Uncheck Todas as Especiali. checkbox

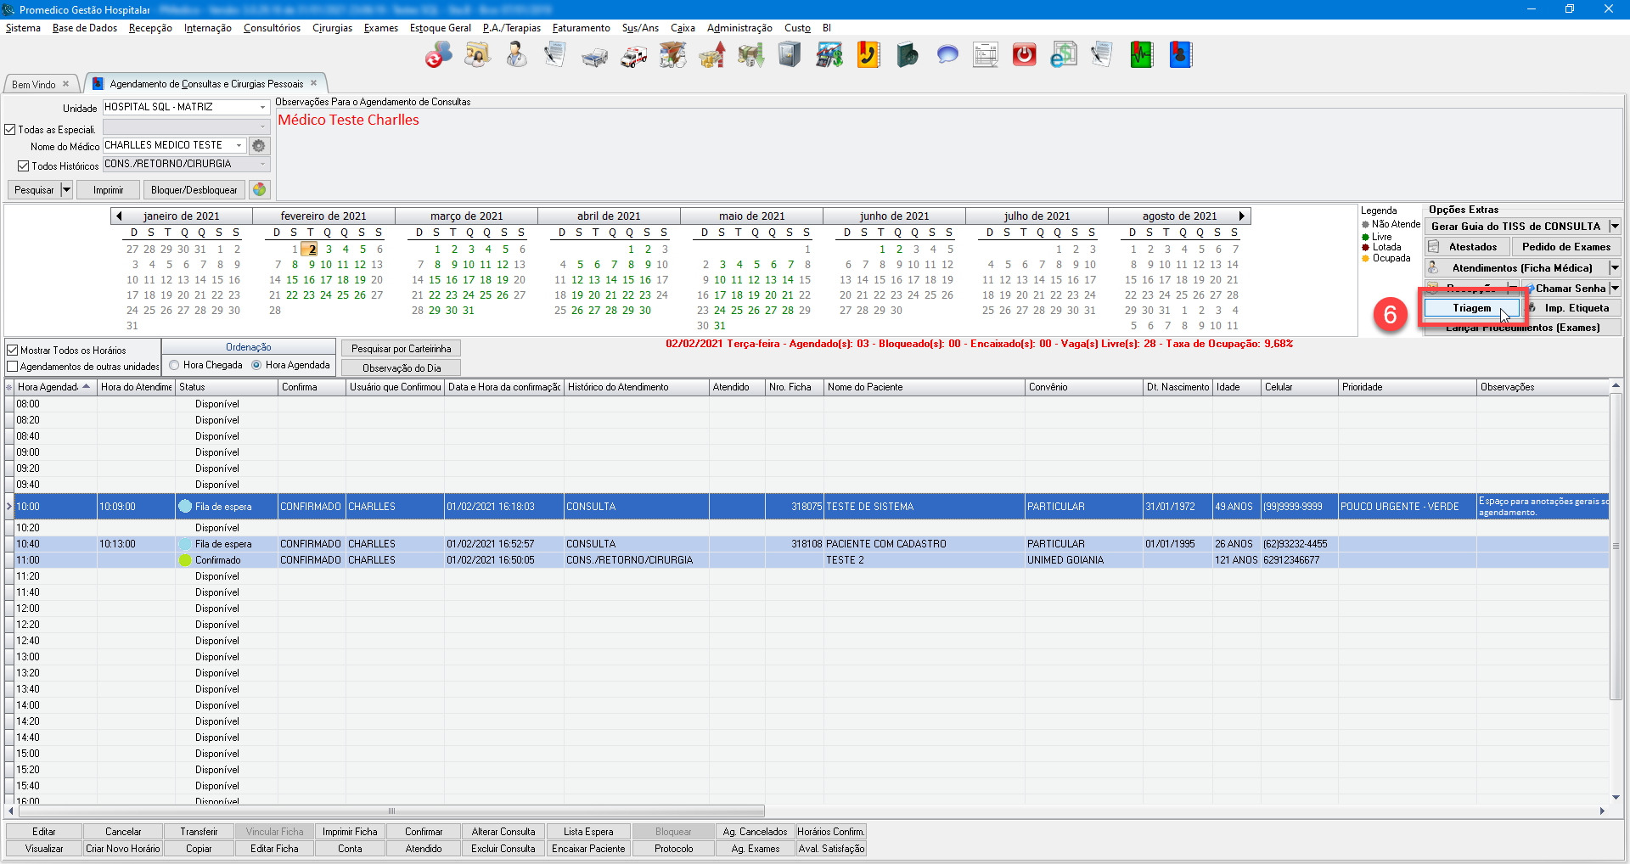(x=11, y=130)
